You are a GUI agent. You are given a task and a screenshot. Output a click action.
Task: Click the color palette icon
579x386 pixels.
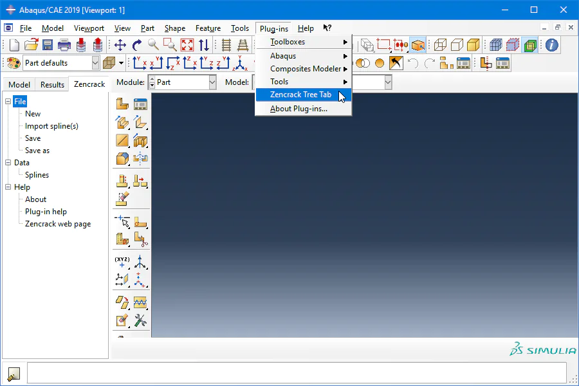14,63
